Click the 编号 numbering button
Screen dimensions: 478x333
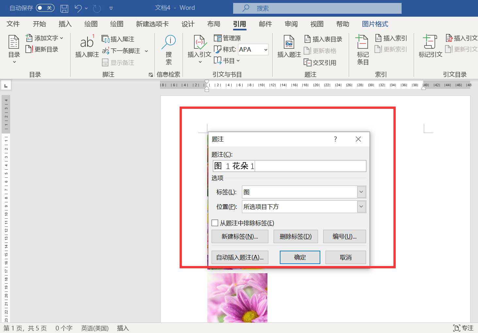point(344,237)
